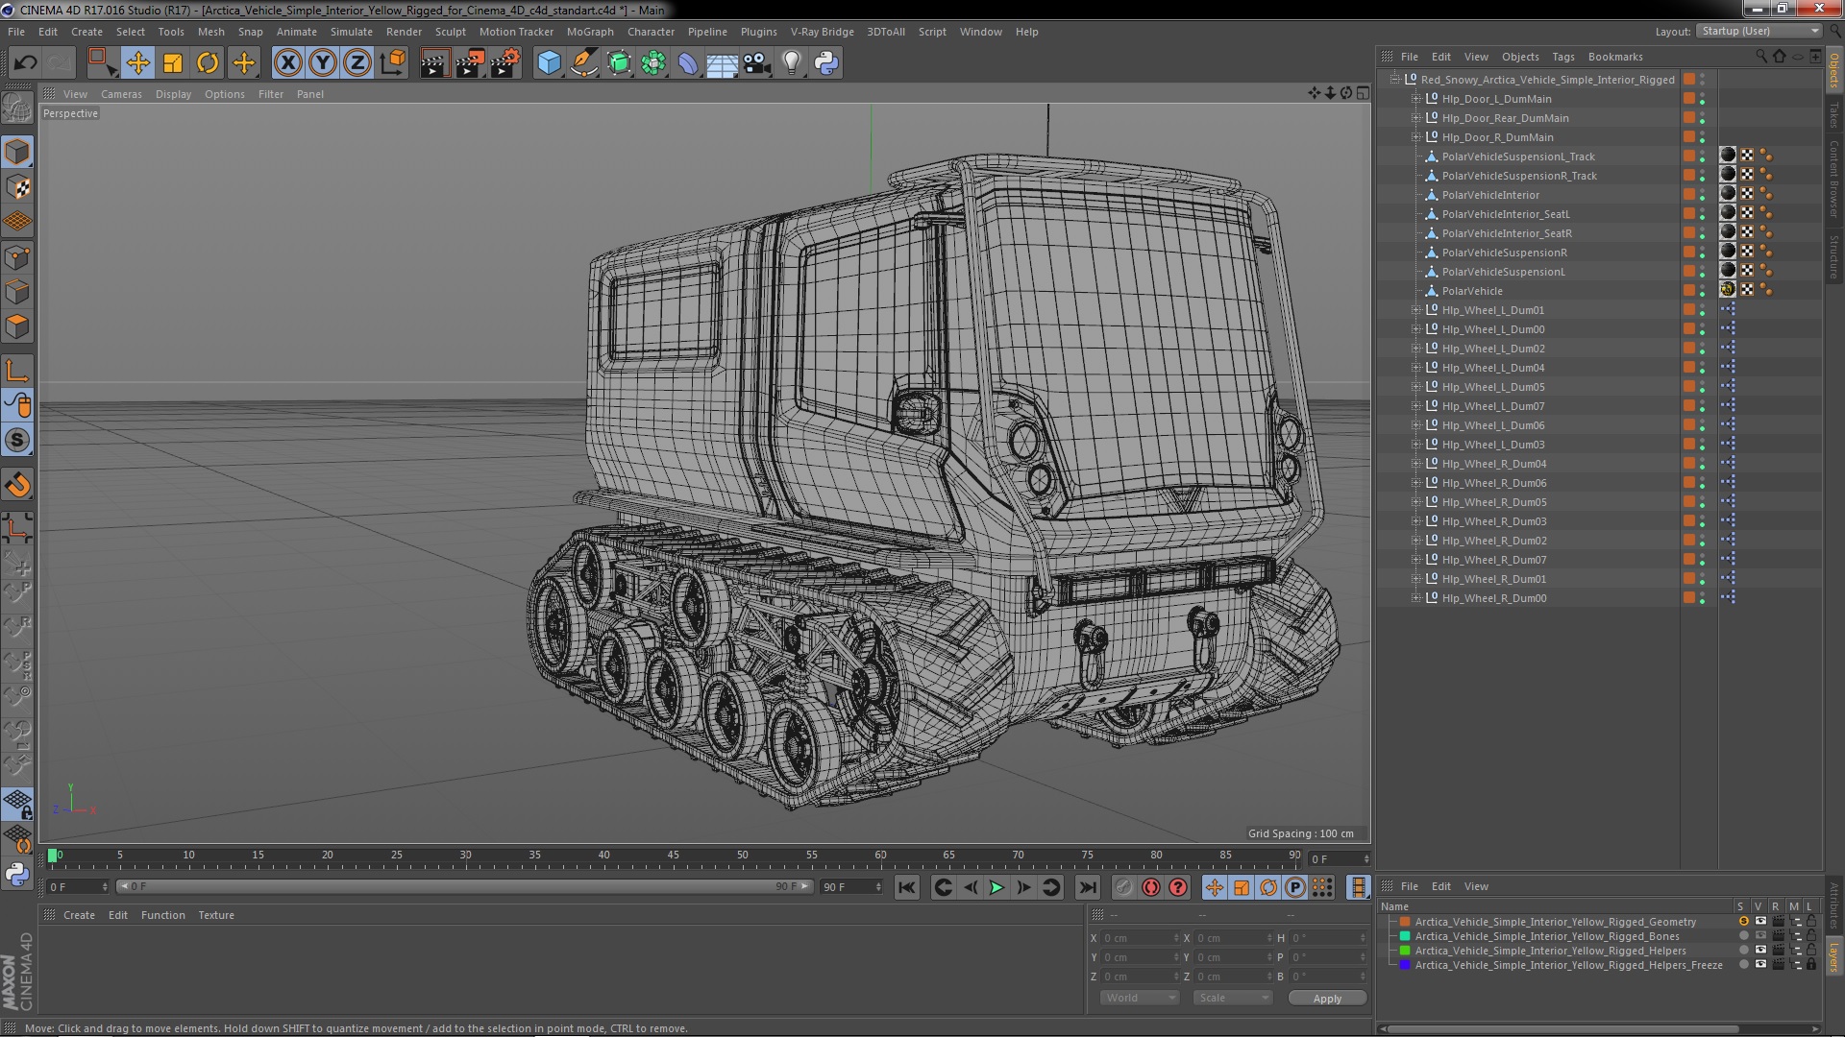
Task: Open the V-Ray Bridge menu
Action: (x=822, y=32)
